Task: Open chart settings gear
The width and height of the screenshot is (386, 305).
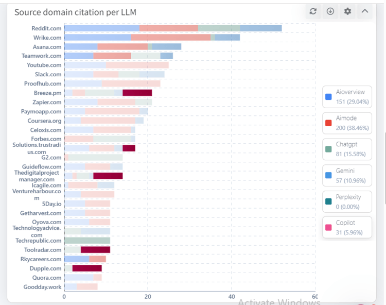Action: pos(347,11)
